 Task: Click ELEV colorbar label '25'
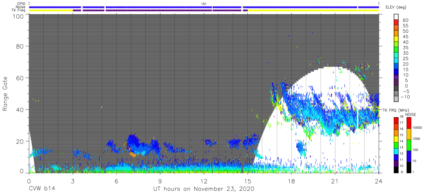tap(405, 58)
